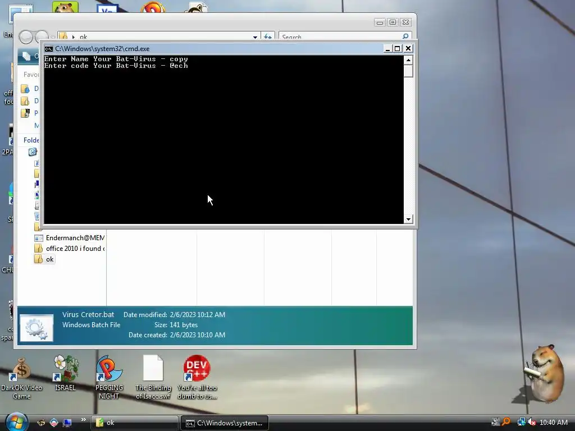Viewport: 575px width, 431px height.
Task: Maximize the ok Explorer window
Action: pyautogui.click(x=393, y=22)
